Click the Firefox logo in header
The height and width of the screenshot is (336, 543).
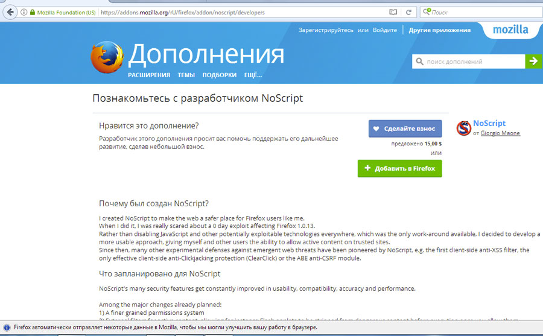coord(107,57)
